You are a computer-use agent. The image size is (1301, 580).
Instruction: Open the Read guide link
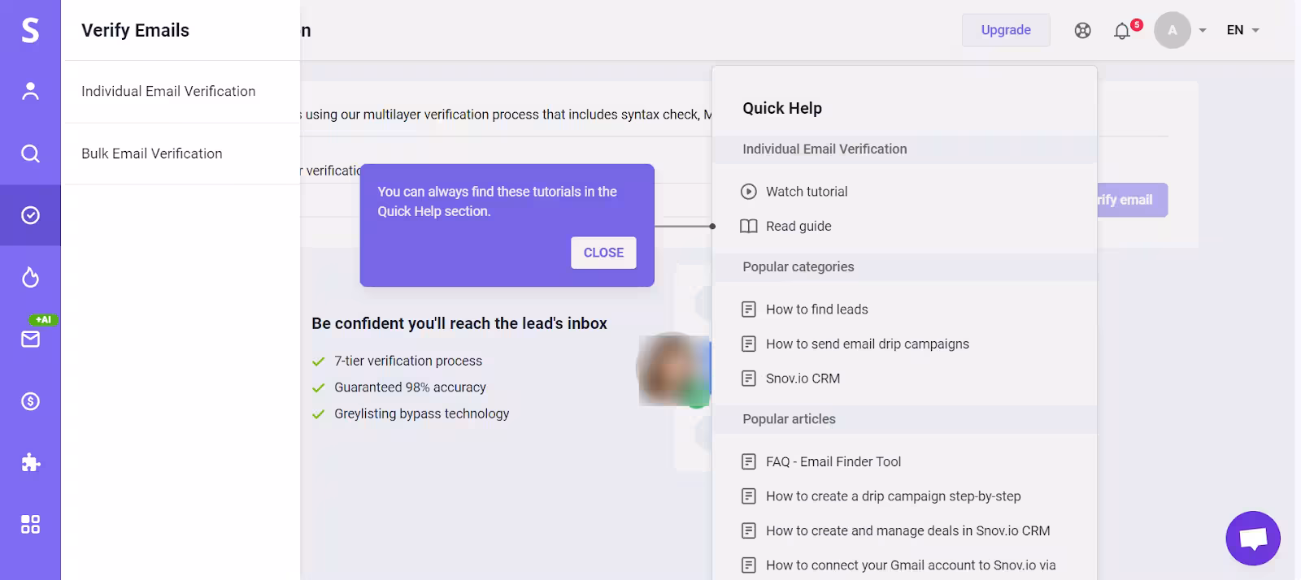(798, 227)
